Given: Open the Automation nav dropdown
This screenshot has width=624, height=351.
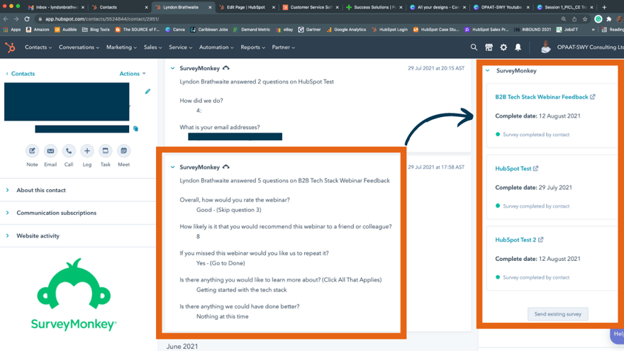Looking at the screenshot, I should [x=216, y=48].
